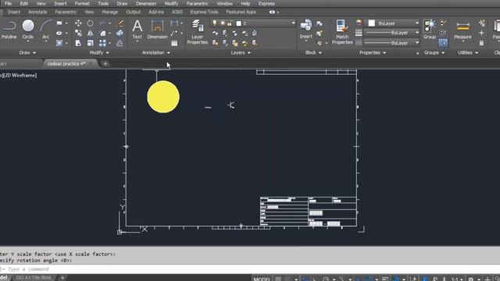
Task: Toggle ortho mode in status bar
Action: [x=314, y=279]
